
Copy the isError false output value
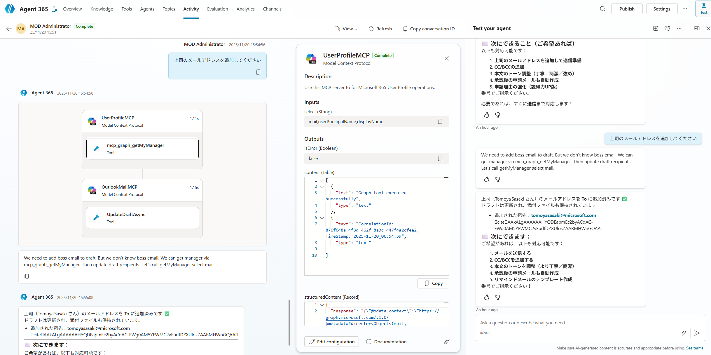(440, 158)
